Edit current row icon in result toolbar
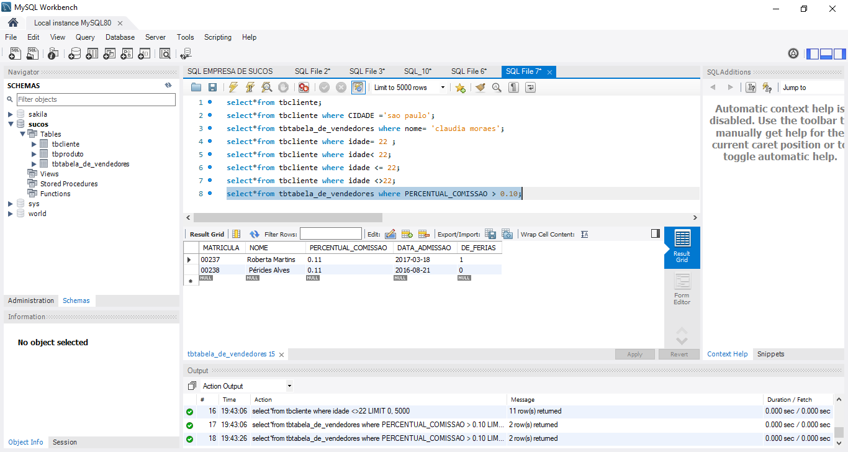The width and height of the screenshot is (848, 452). click(390, 234)
